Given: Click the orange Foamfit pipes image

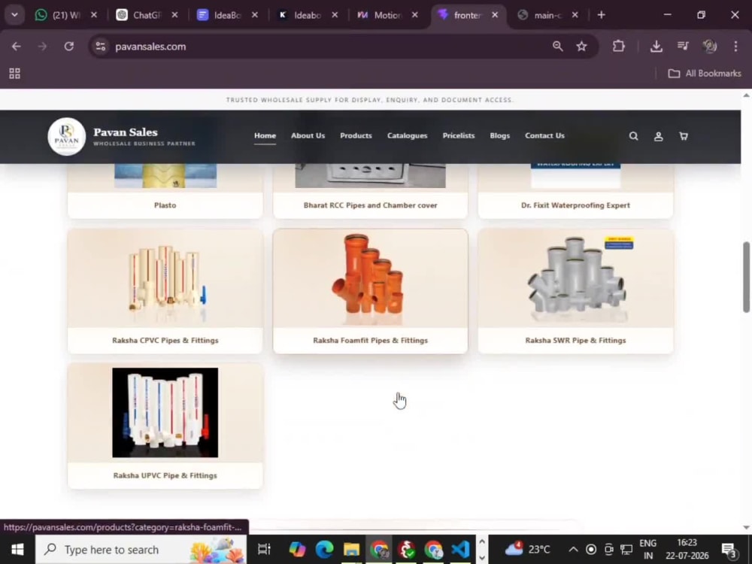Looking at the screenshot, I should tap(368, 279).
